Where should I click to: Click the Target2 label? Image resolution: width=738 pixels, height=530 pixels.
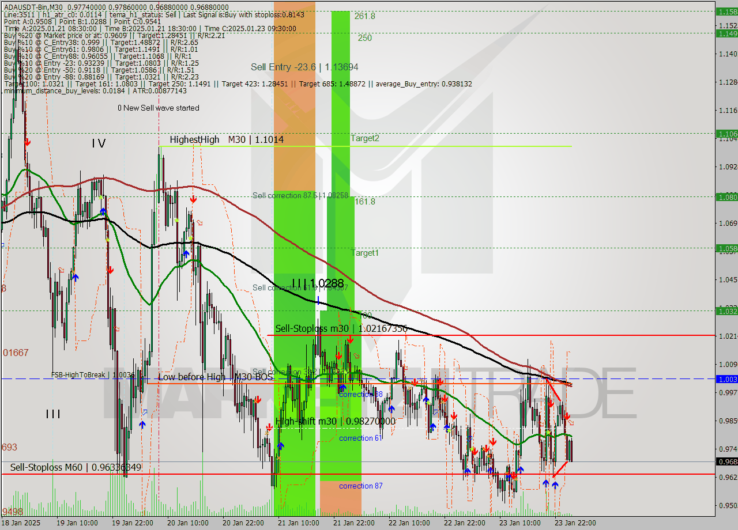coord(365,138)
